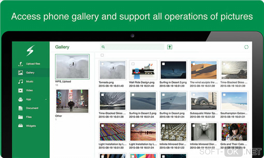Check the Subaquatic Water Sp... checkbox
Image resolution: width=264 pixels, height=158 pixels.
pyautogui.click(x=194, y=95)
